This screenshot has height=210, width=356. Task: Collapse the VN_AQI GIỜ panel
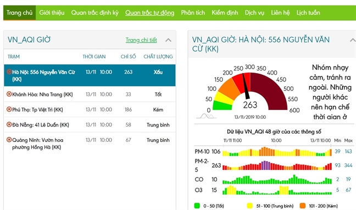coord(168,40)
